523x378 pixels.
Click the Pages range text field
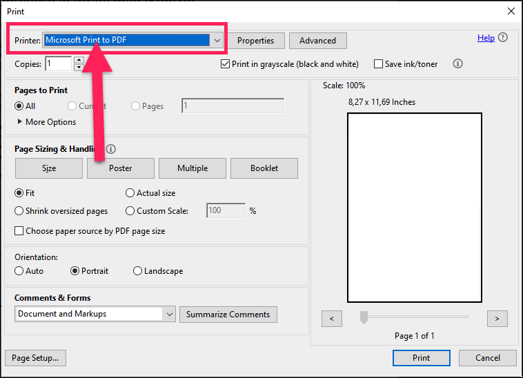coord(233,106)
